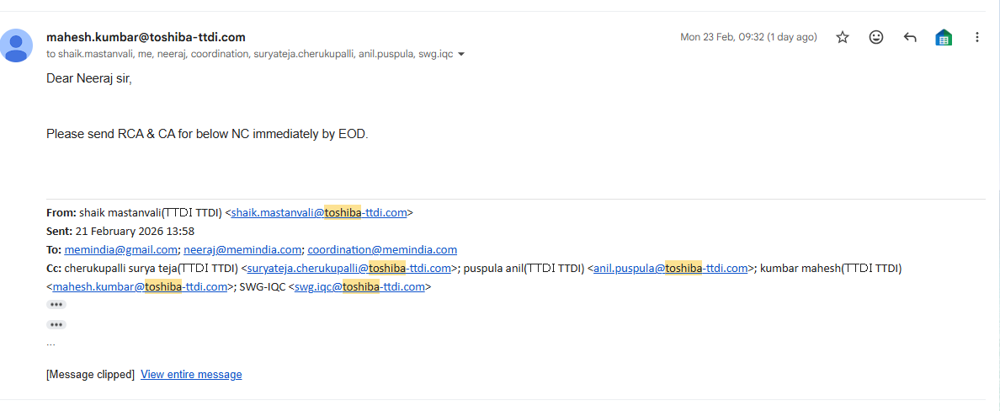Open the green spreadsheet add-on icon

944,37
